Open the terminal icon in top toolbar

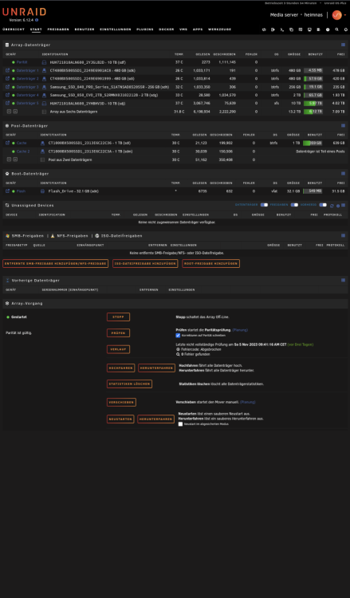[282, 30]
